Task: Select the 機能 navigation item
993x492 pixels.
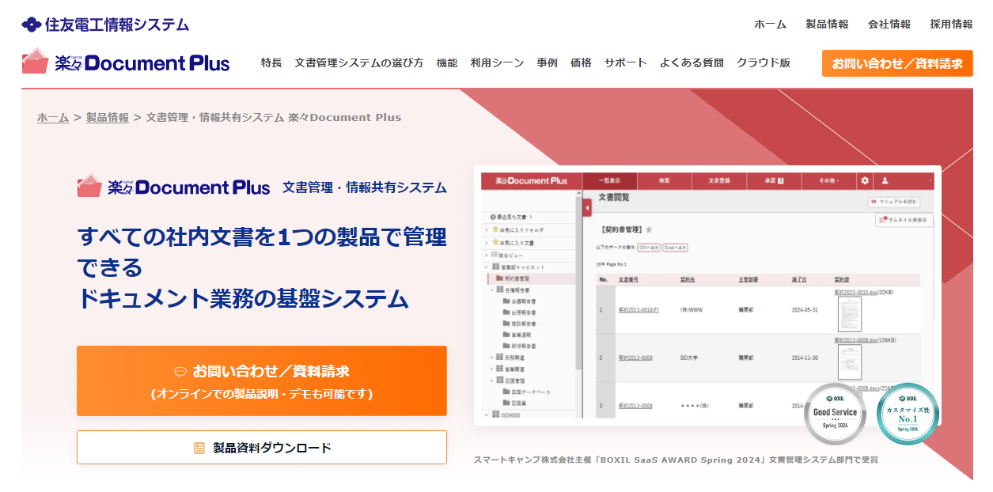Action: [x=447, y=62]
